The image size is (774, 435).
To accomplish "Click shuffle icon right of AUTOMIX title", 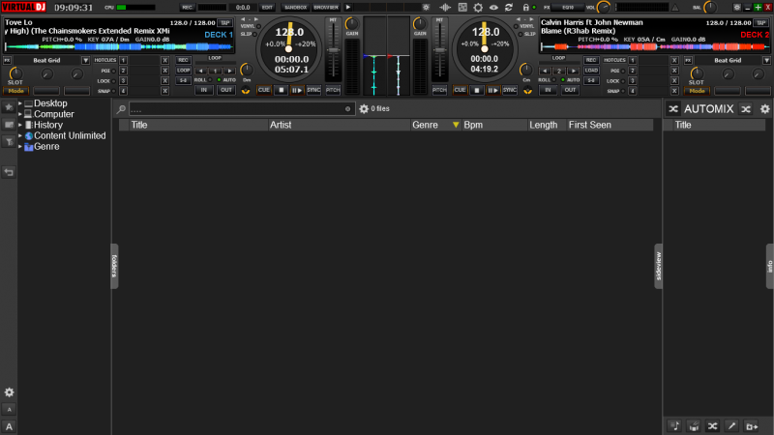I will [x=746, y=109].
